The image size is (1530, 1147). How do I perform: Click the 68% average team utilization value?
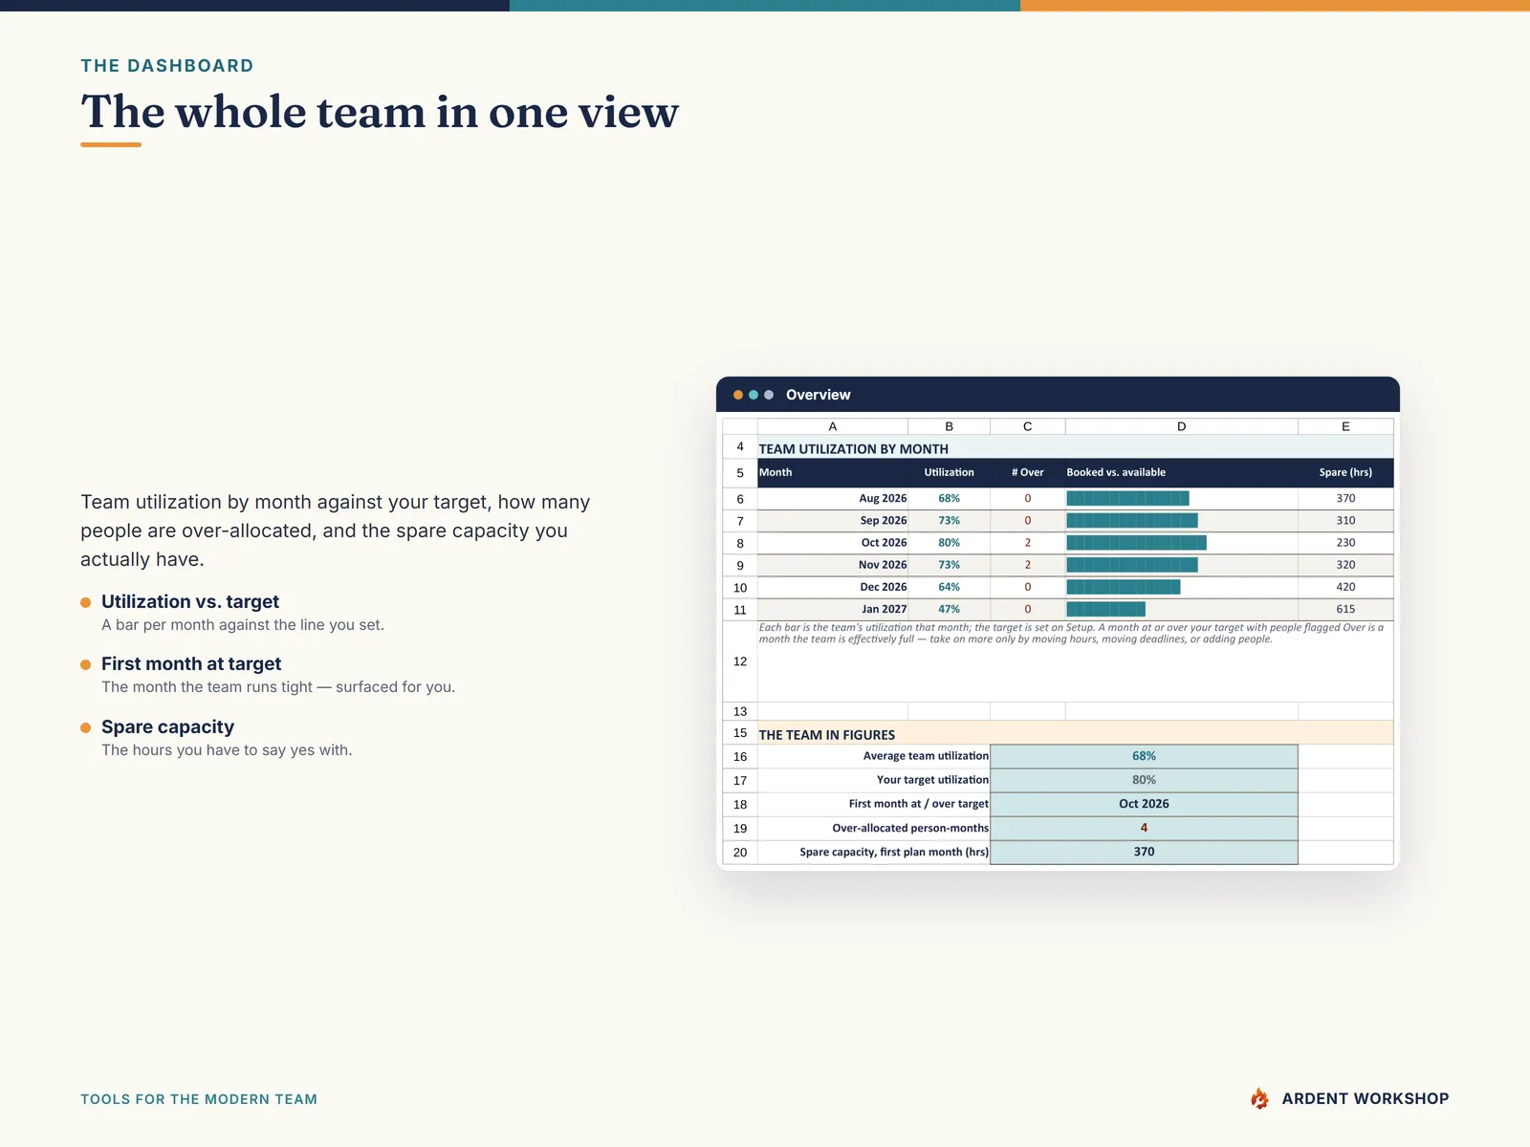pyautogui.click(x=1144, y=756)
